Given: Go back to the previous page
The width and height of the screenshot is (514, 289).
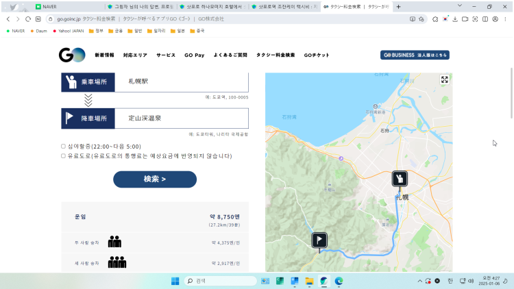Looking at the screenshot, I should tap(8, 19).
